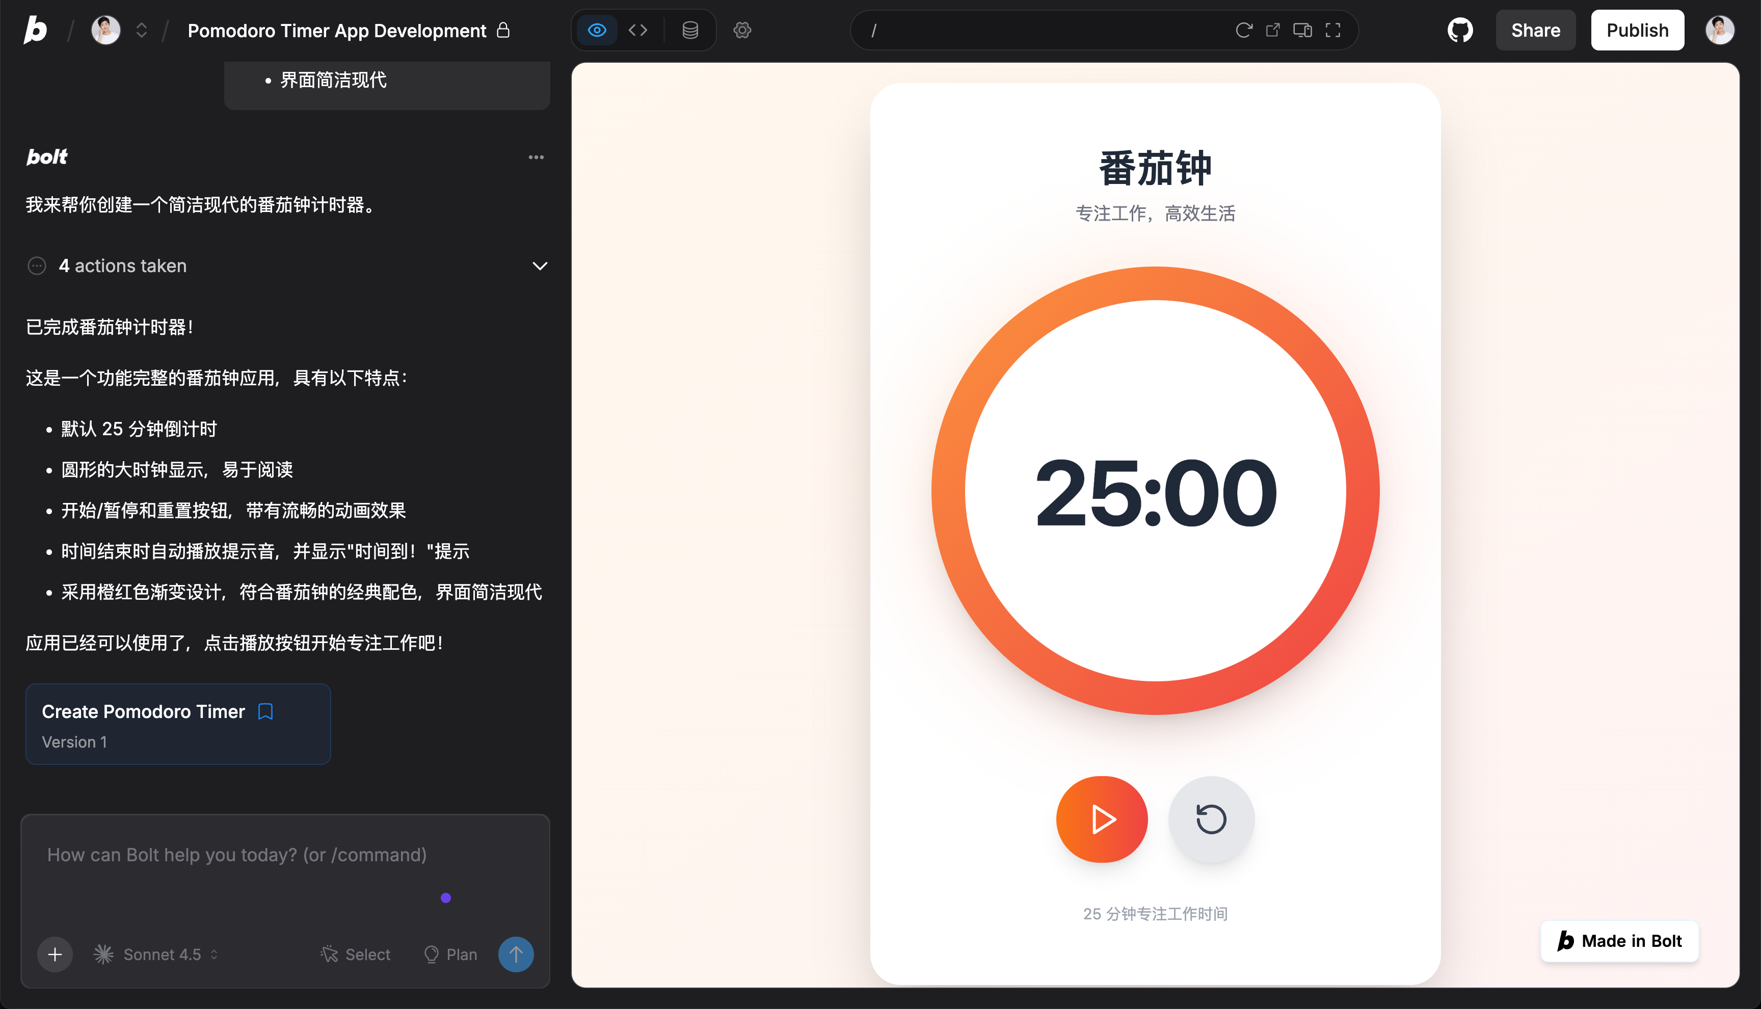1761x1009 pixels.
Task: Open preview in new tab
Action: tap(1273, 30)
